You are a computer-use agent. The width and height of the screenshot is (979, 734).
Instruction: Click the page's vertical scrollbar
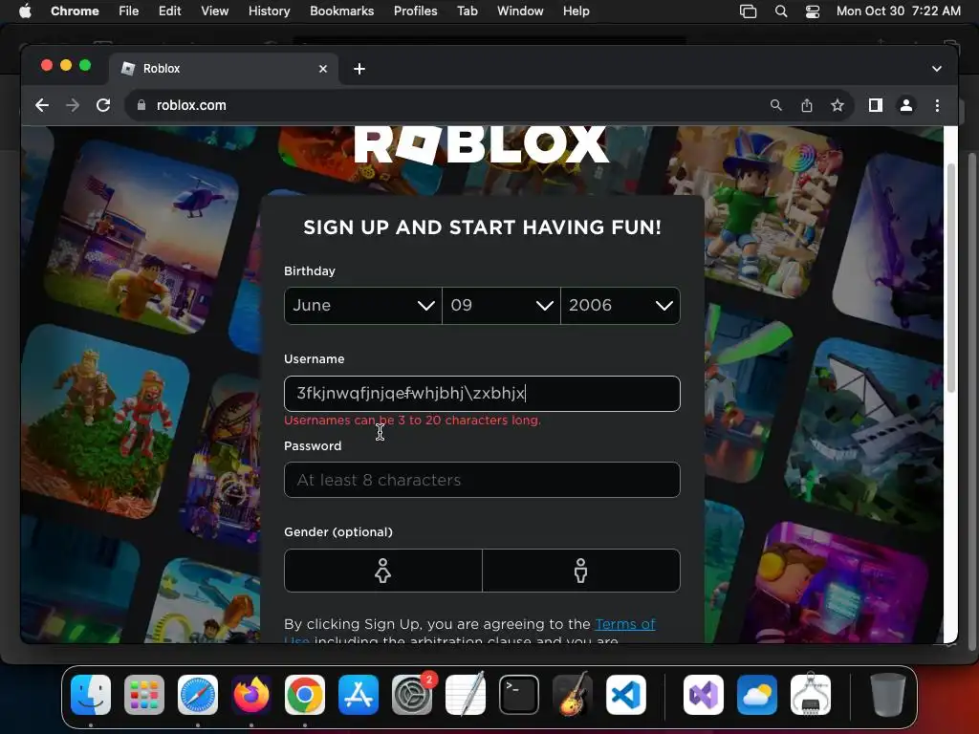click(951, 278)
